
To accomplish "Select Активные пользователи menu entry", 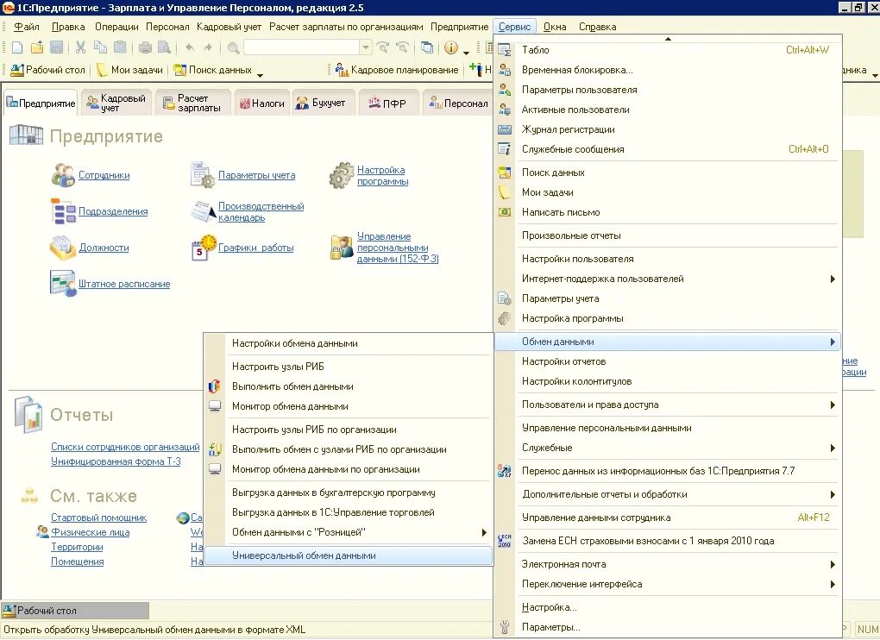I will pyautogui.click(x=668, y=110).
